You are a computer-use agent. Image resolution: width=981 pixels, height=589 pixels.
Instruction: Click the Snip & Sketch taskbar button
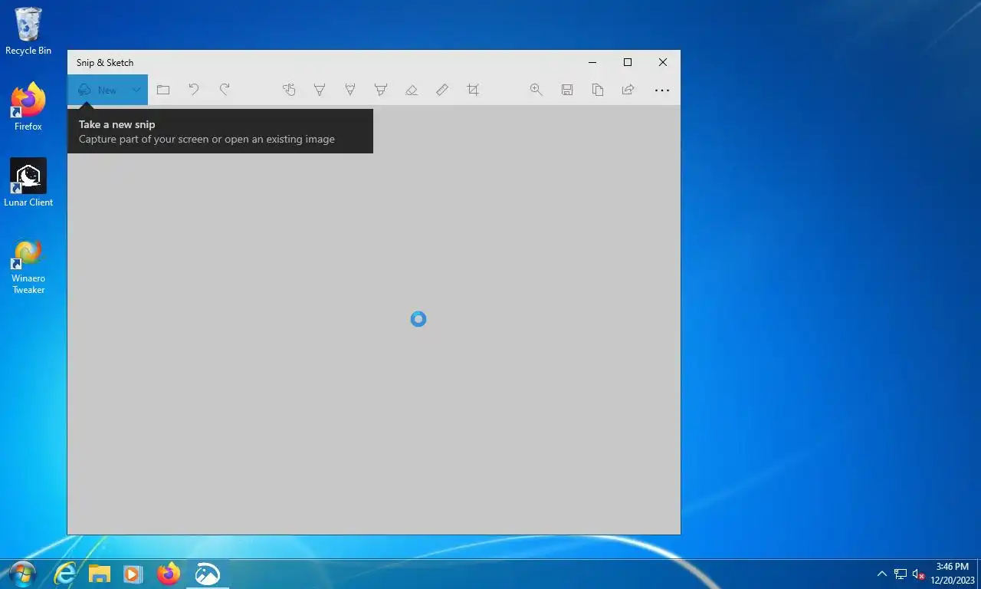point(208,574)
